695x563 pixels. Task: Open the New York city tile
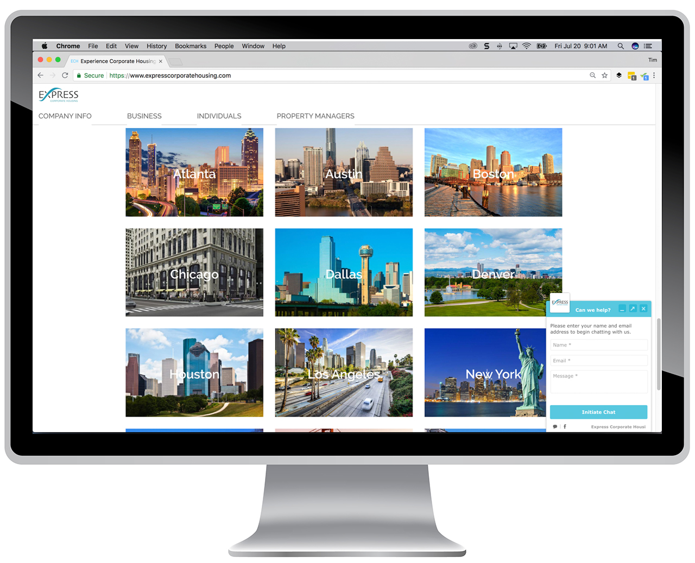click(485, 373)
